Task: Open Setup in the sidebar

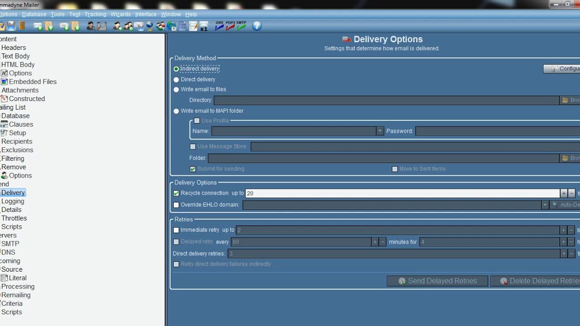Action: coord(17,133)
